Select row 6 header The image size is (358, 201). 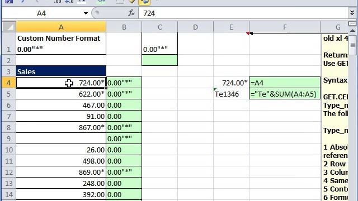(9, 105)
